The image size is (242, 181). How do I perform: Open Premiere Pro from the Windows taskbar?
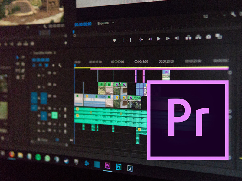pyautogui.click(x=108, y=165)
